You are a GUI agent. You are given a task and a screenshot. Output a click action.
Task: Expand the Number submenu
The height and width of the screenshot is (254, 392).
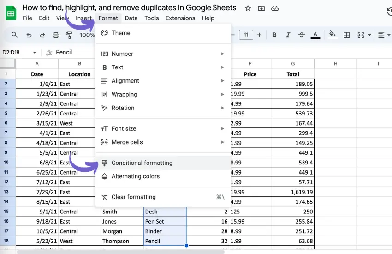tap(163, 54)
